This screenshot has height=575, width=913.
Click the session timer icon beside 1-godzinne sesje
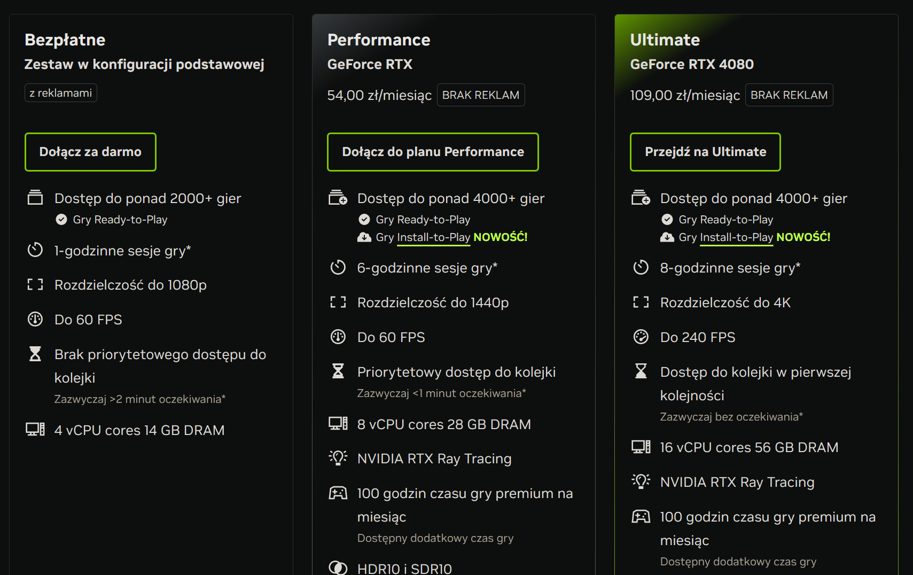35,250
